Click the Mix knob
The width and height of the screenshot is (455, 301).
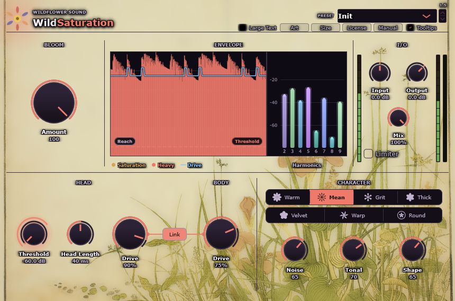[x=398, y=118]
